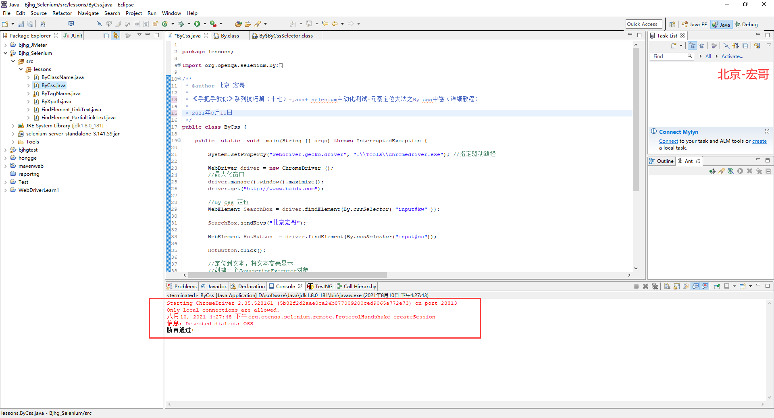Click Open Console icon in Console toolbar
This screenshot has height=418, width=774.
[743, 287]
